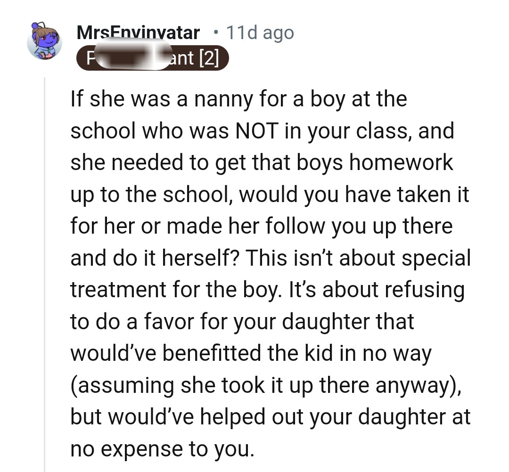Click the '11d ago' timestamp
Image resolution: width=509 pixels, height=472 pixels.
click(260, 32)
